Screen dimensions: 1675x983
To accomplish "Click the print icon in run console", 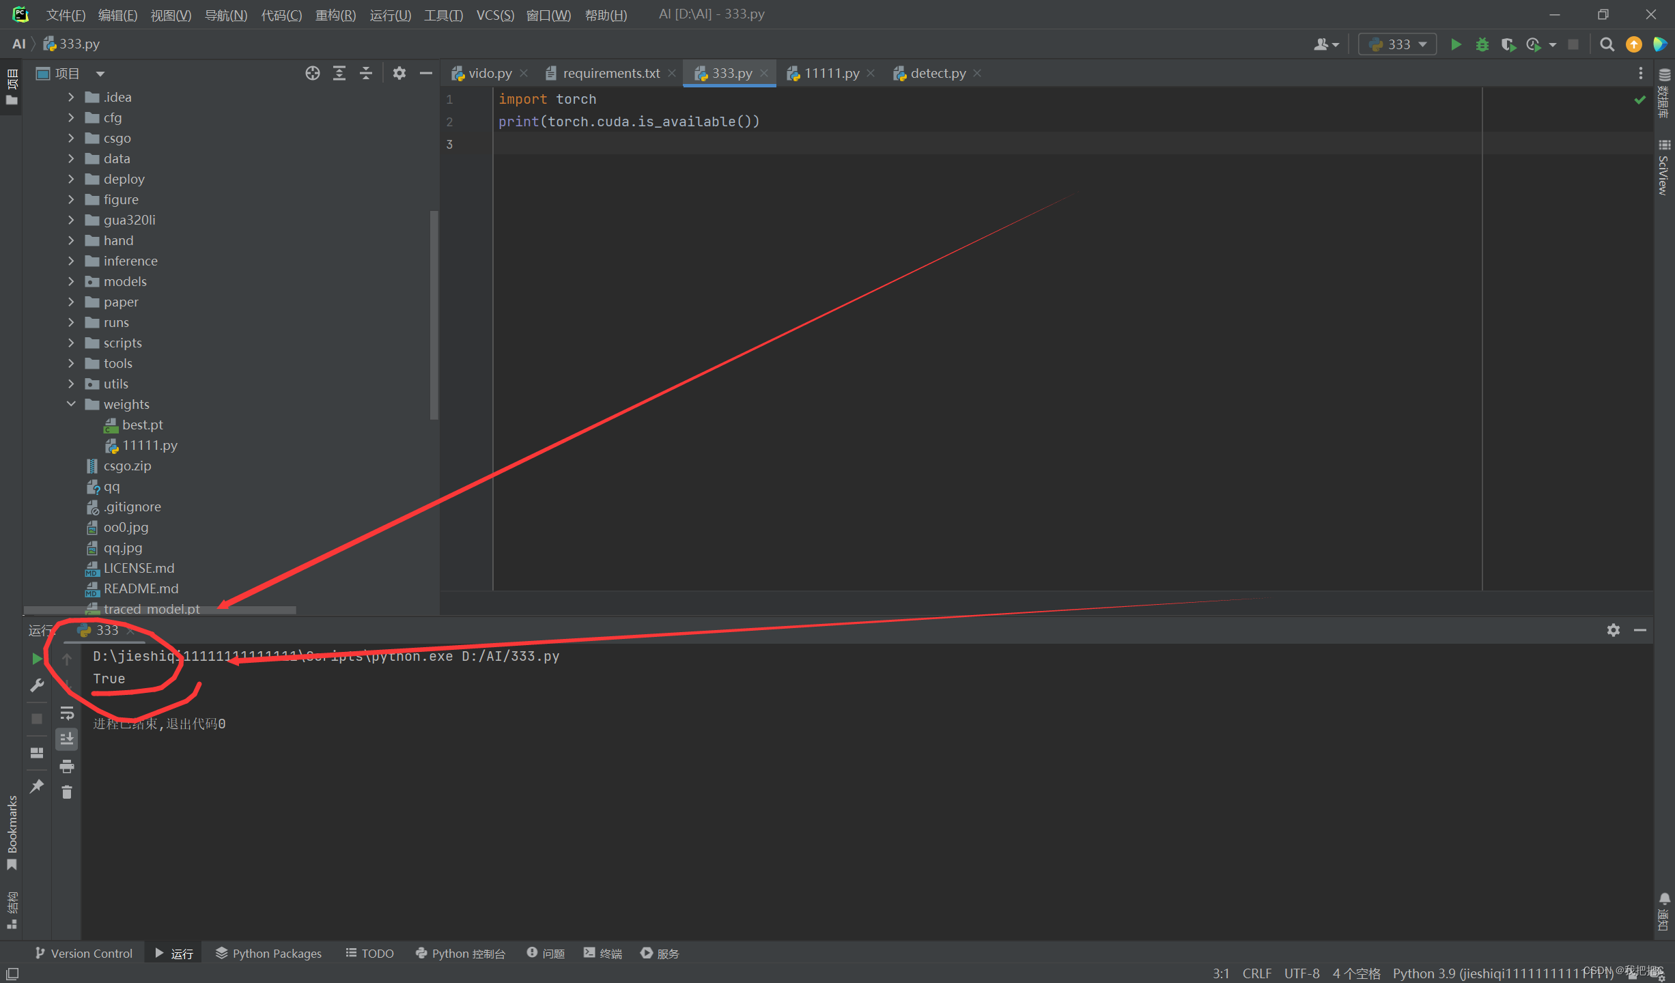I will point(66,766).
